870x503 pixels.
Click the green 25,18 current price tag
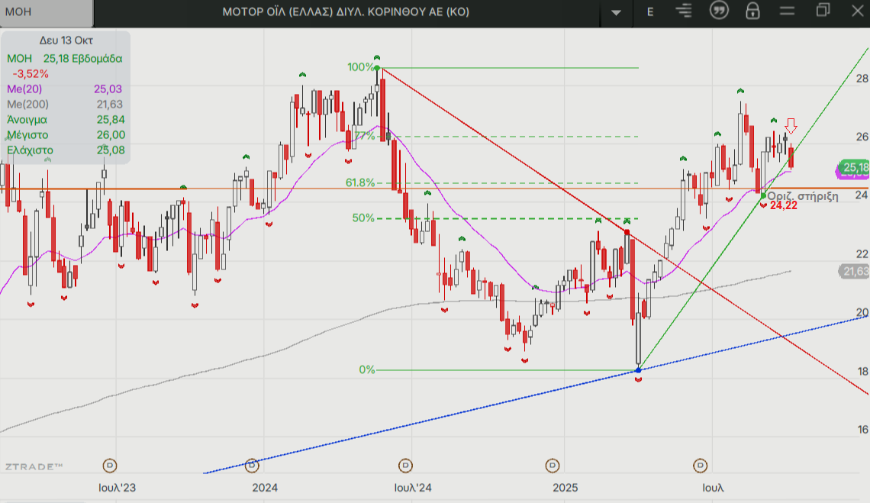[854, 167]
